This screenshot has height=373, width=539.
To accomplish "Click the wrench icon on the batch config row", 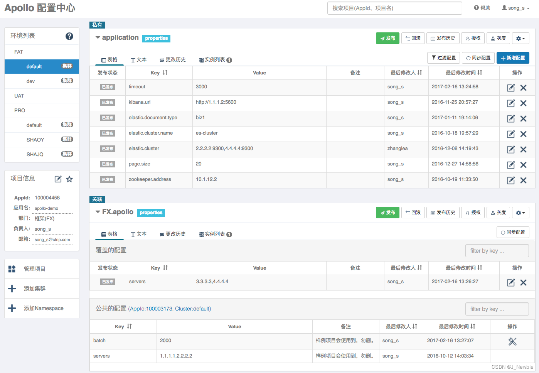I will pyautogui.click(x=512, y=341).
